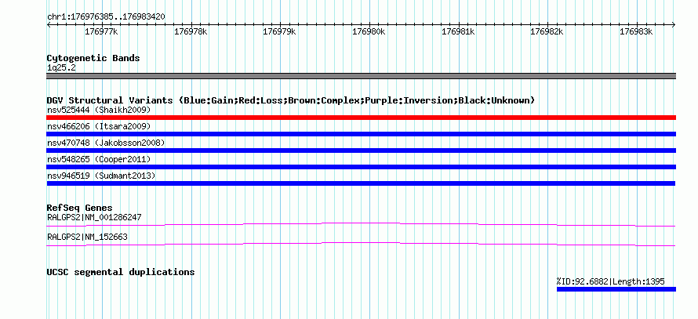Click the right arrow of the ruler

click(x=674, y=25)
